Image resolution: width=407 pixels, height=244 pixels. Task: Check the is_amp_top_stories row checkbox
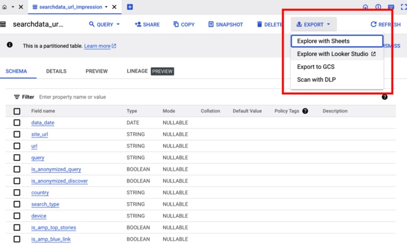(17, 228)
